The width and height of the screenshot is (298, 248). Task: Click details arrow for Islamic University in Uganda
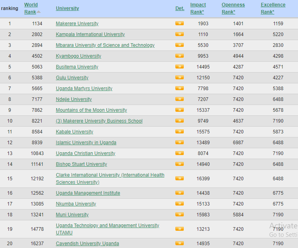(x=179, y=142)
